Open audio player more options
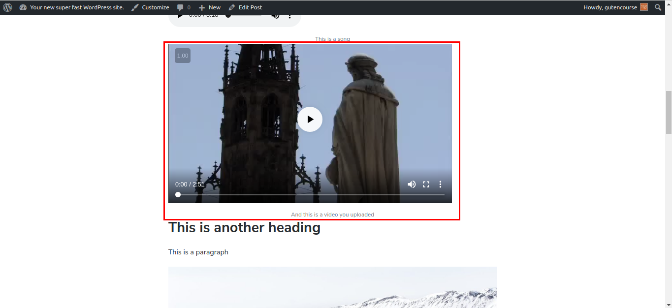672x308 pixels. tap(290, 16)
